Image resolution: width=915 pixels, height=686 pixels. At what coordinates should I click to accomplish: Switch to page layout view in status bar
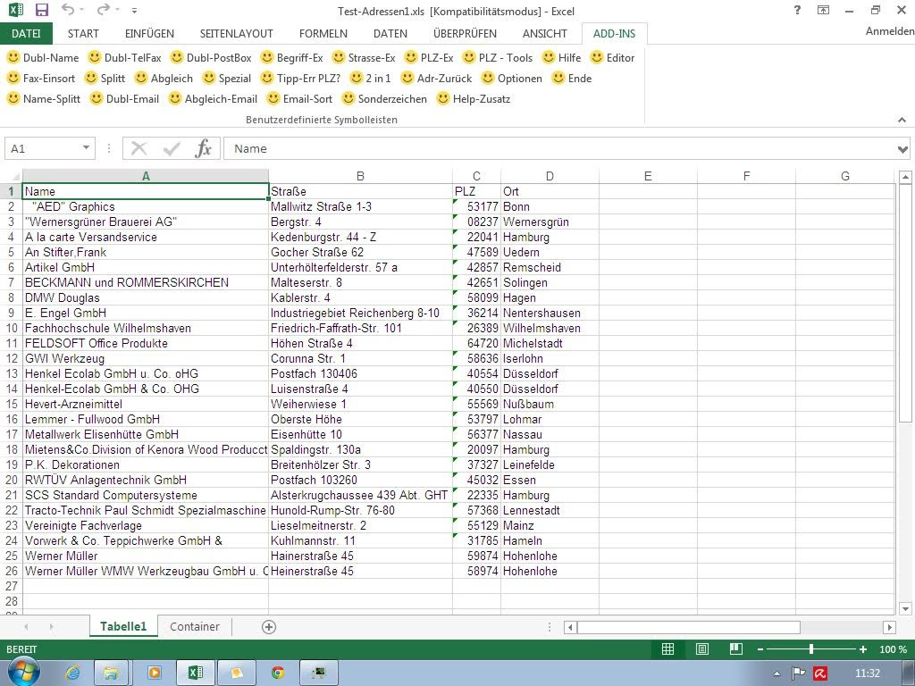[x=702, y=649]
